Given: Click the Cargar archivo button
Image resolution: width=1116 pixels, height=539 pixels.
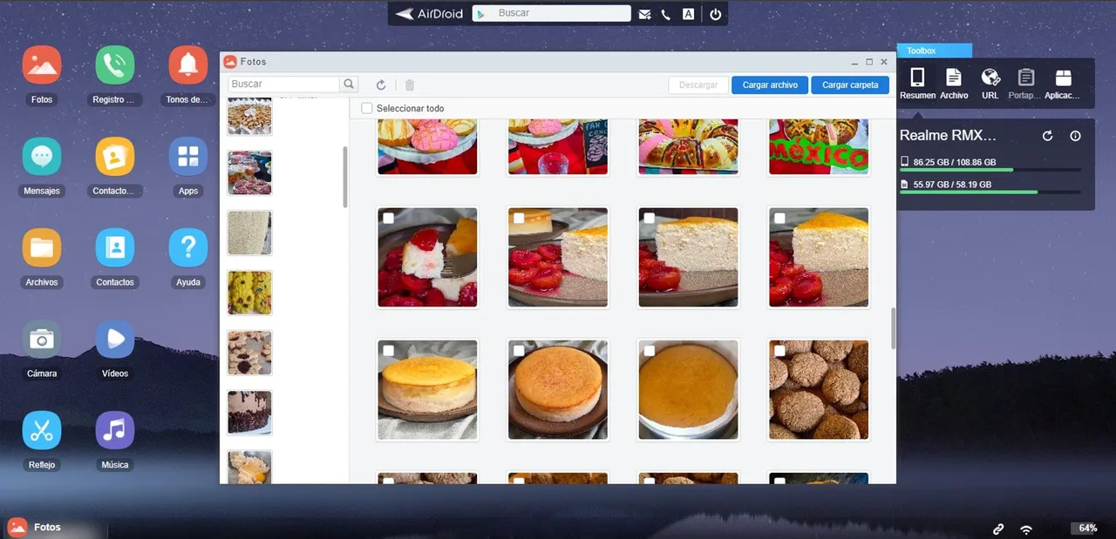Looking at the screenshot, I should click(771, 84).
